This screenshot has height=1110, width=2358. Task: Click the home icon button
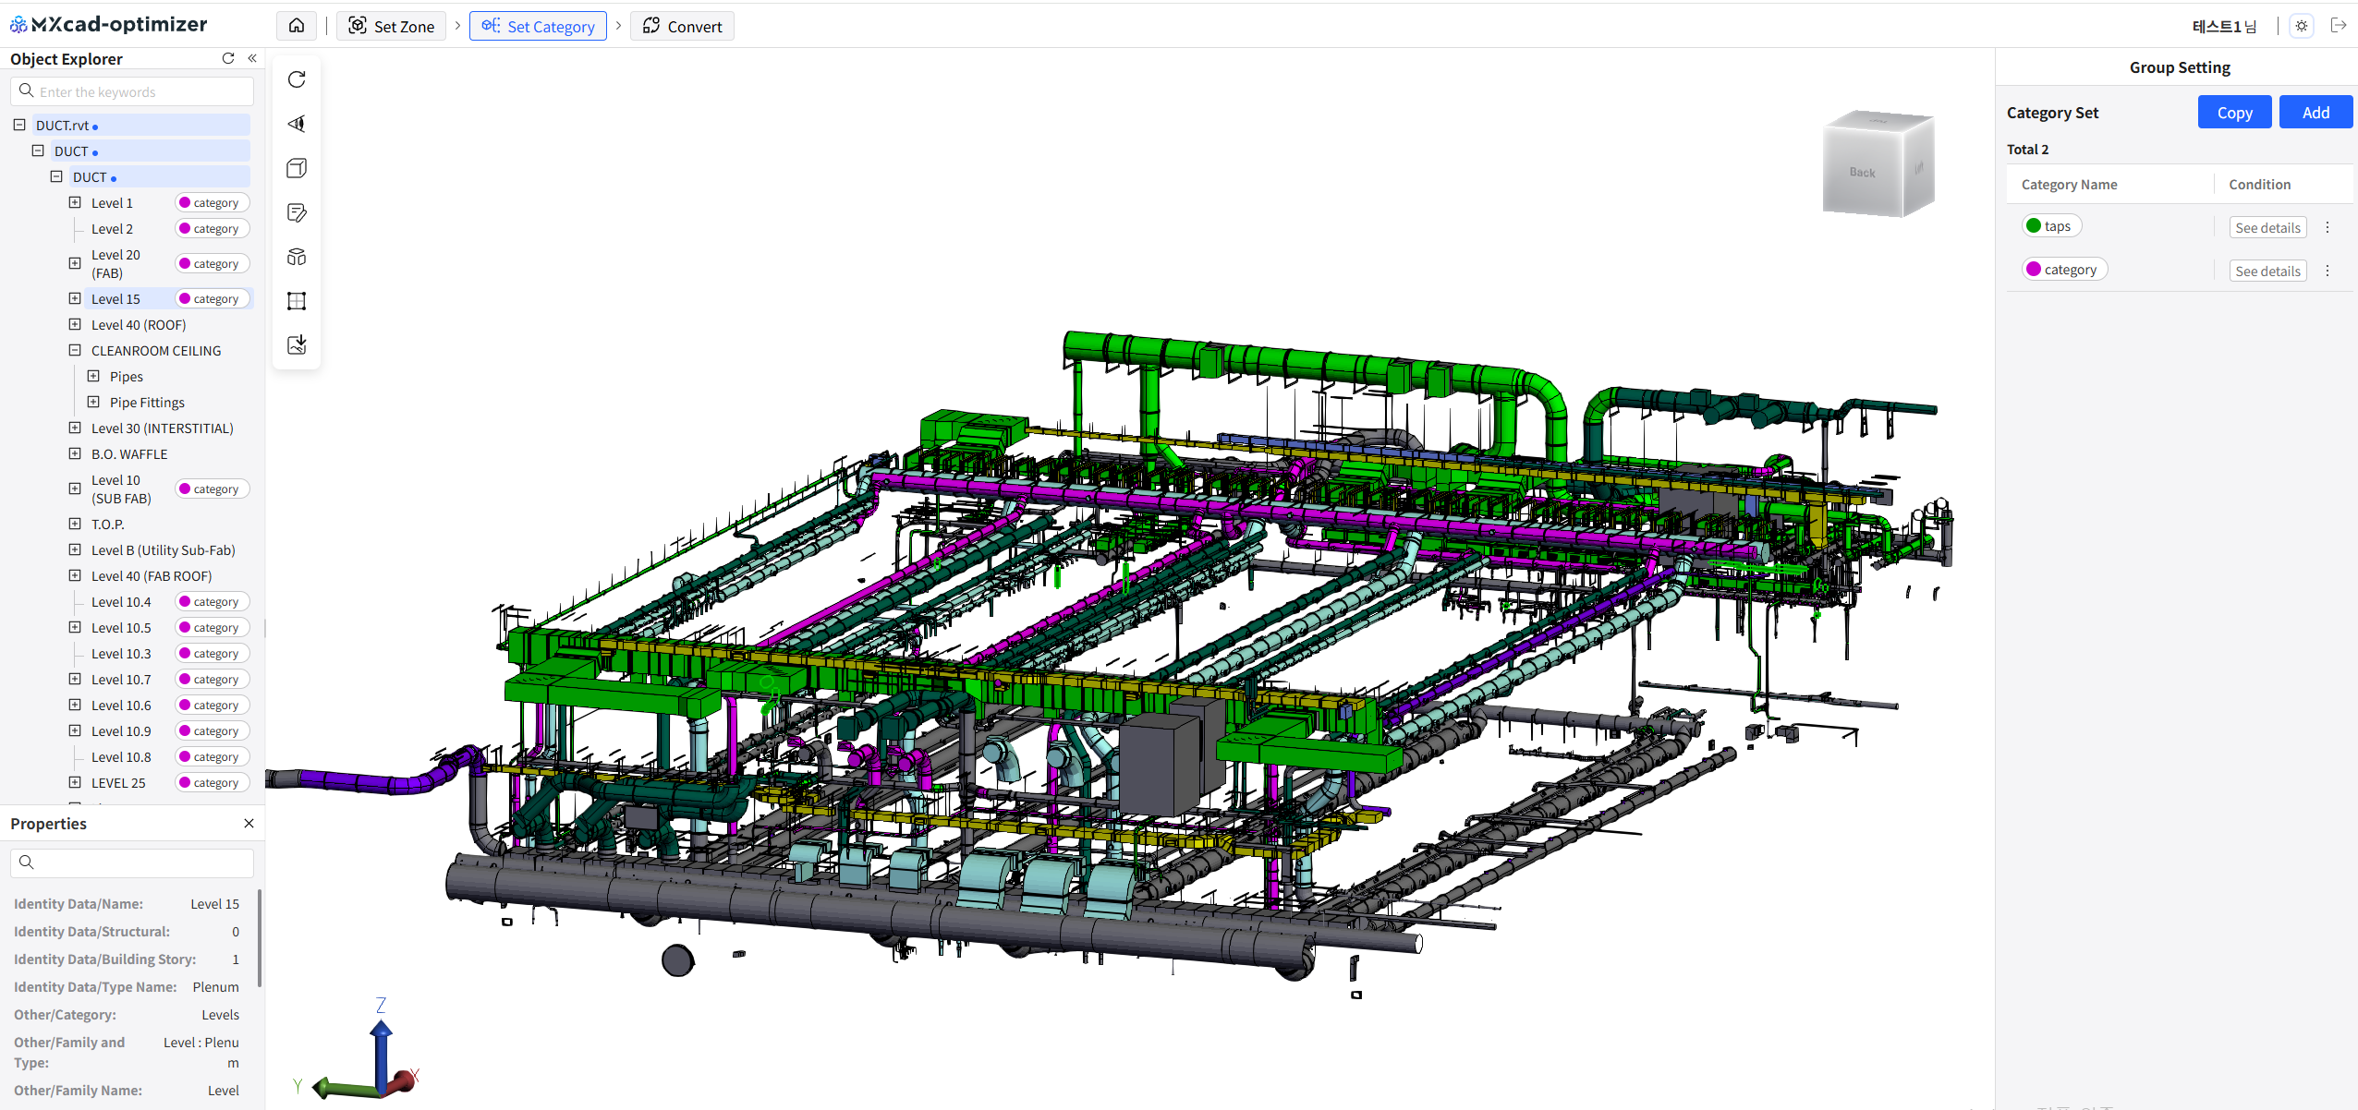click(297, 26)
